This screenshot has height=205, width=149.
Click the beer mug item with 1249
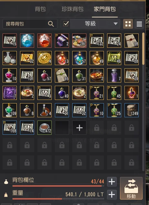point(132,110)
